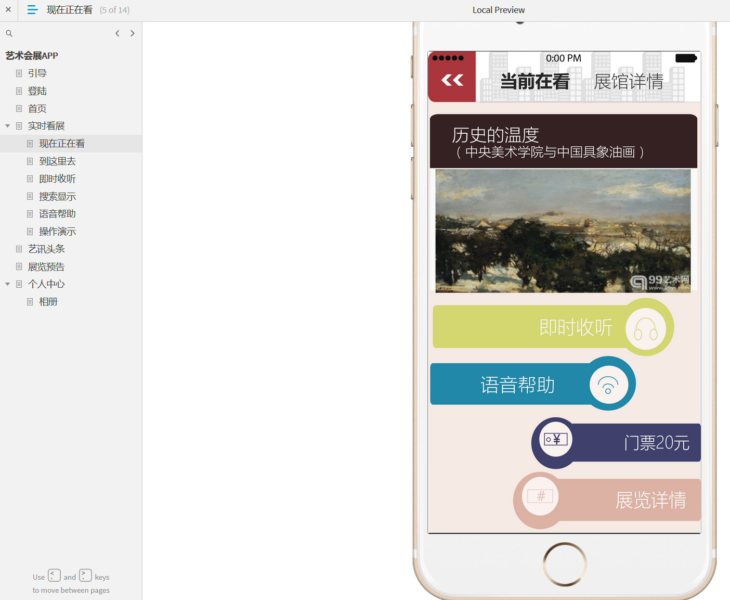Open the 展览预告 page
Image resolution: width=730 pixels, height=600 pixels.
[46, 267]
